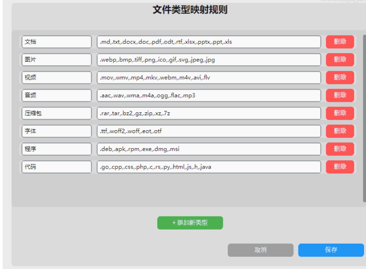Edit the 音频 extensions list field
Viewport: 366px width, 269px height.
pos(209,95)
